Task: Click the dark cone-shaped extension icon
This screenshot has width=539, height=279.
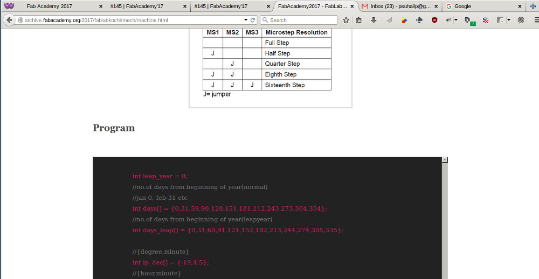Action: 419,20
